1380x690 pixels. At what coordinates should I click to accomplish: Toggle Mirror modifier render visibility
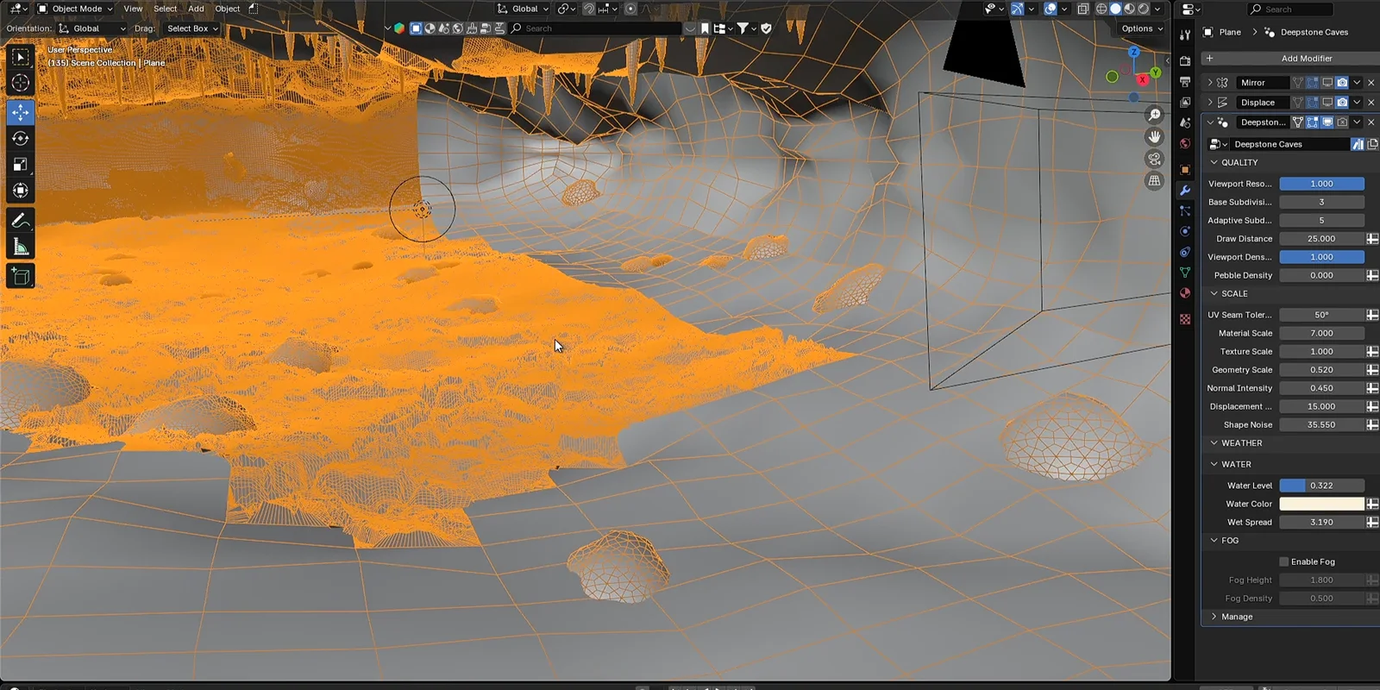coord(1342,83)
